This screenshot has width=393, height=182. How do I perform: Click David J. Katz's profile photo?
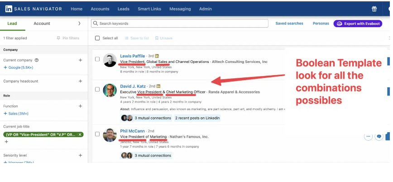[110, 90]
